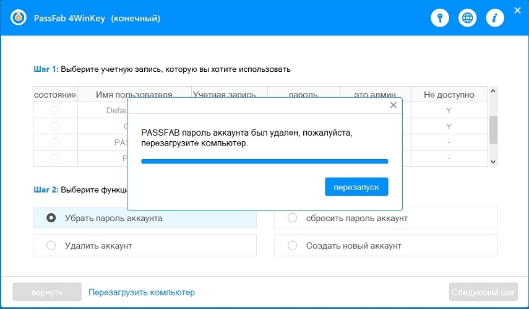Viewport: 529px width, 309px height.
Task: Click the Y cell in the first row
Action: pos(449,110)
